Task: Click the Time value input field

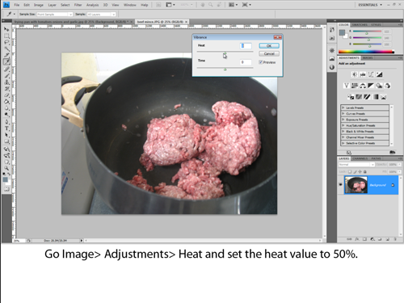Action: tap(246, 62)
